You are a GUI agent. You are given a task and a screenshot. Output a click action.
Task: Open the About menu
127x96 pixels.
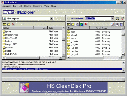(x=54, y=6)
